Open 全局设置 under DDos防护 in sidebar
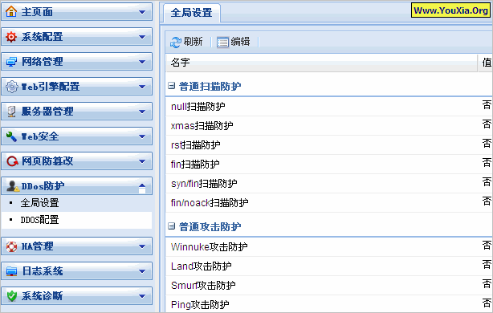Image resolution: width=493 pixels, height=313 pixels. (x=39, y=203)
